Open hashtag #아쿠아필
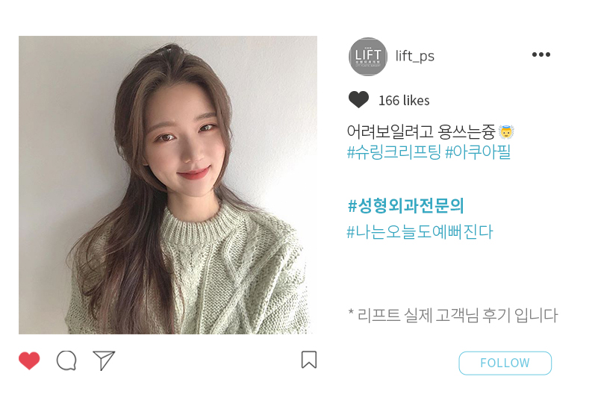 click(x=478, y=152)
